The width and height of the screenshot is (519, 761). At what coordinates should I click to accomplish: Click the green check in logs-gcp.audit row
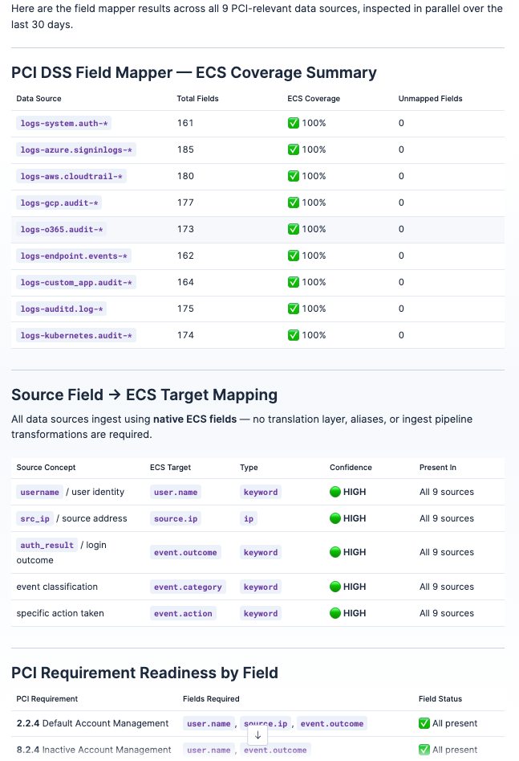[293, 203]
